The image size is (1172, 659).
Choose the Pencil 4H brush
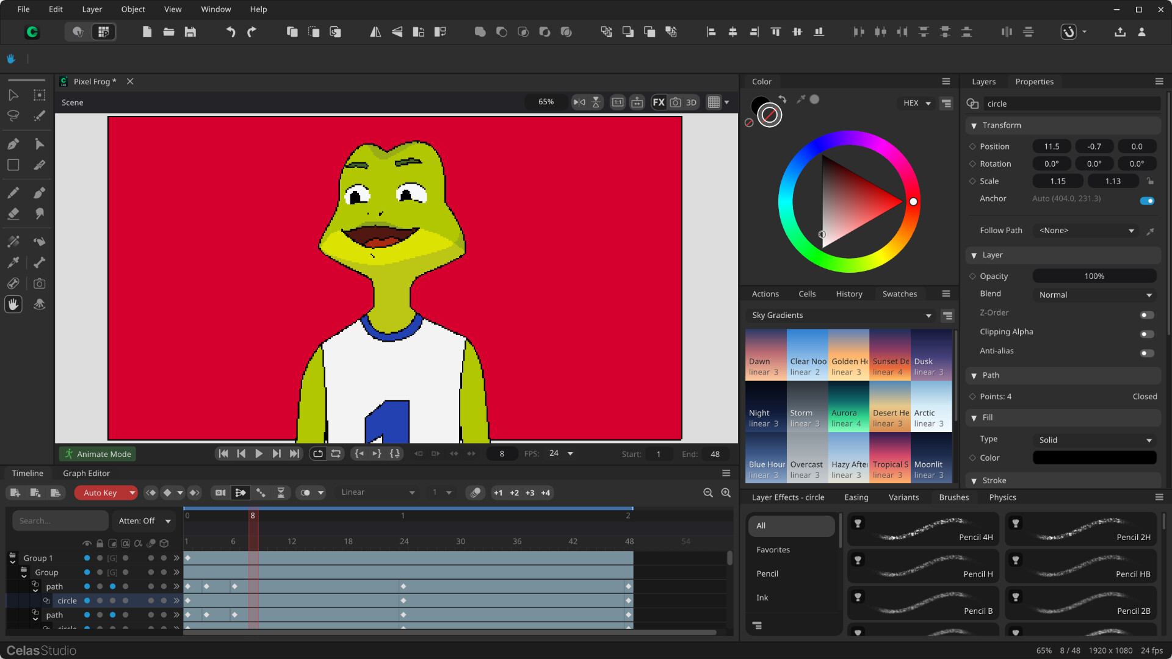click(923, 529)
